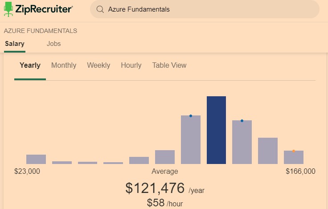Image resolution: width=328 pixels, height=209 pixels.
Task: Show Weekly salary breakdown
Action: [98, 66]
